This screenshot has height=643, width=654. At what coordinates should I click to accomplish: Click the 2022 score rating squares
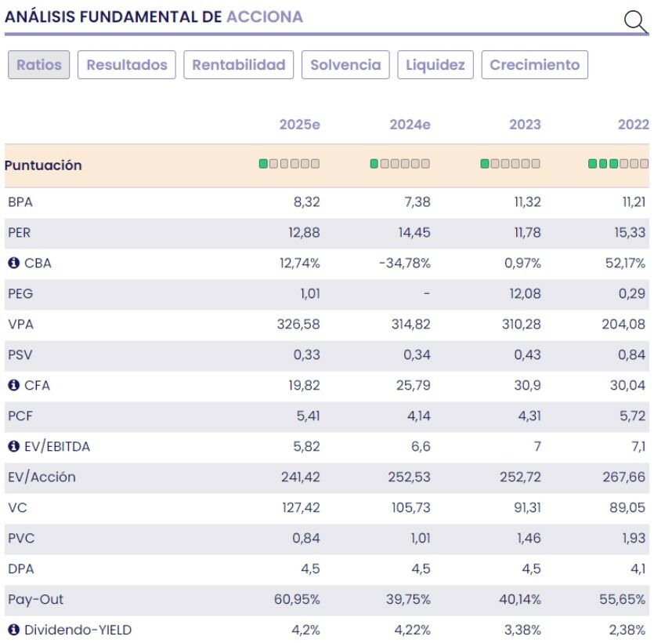pos(618,164)
